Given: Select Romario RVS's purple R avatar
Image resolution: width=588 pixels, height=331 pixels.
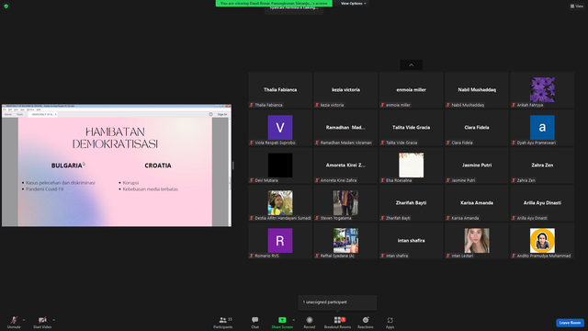Looking at the screenshot, I should click(280, 241).
